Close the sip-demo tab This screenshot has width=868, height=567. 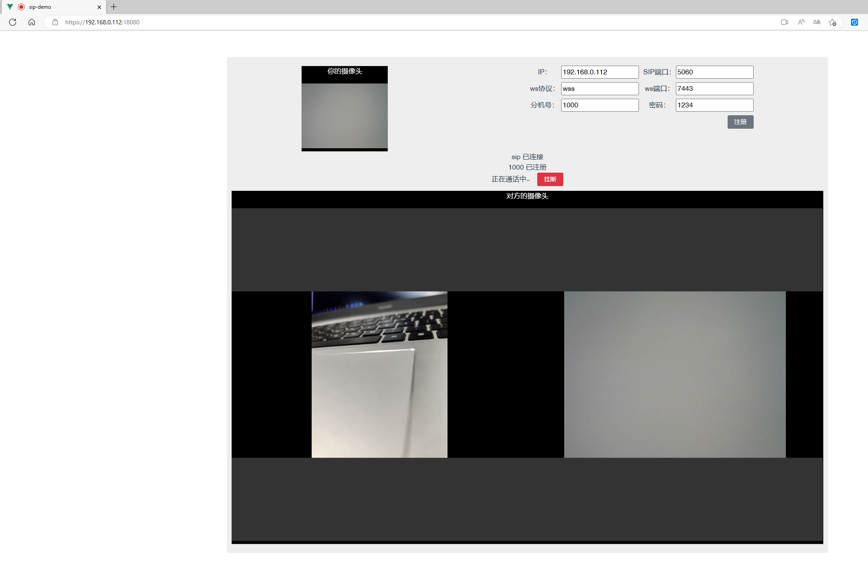[99, 7]
